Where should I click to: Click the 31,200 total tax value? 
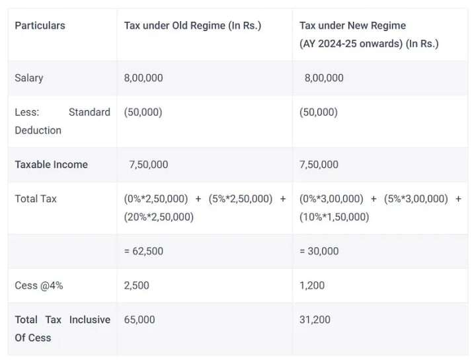315,320
